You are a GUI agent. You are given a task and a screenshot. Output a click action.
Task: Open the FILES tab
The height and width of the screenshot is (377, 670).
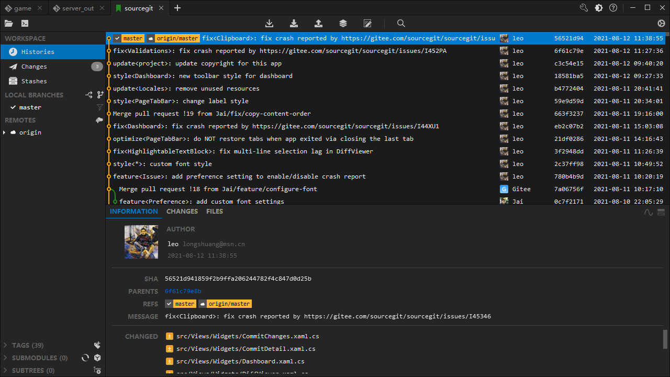(215, 212)
